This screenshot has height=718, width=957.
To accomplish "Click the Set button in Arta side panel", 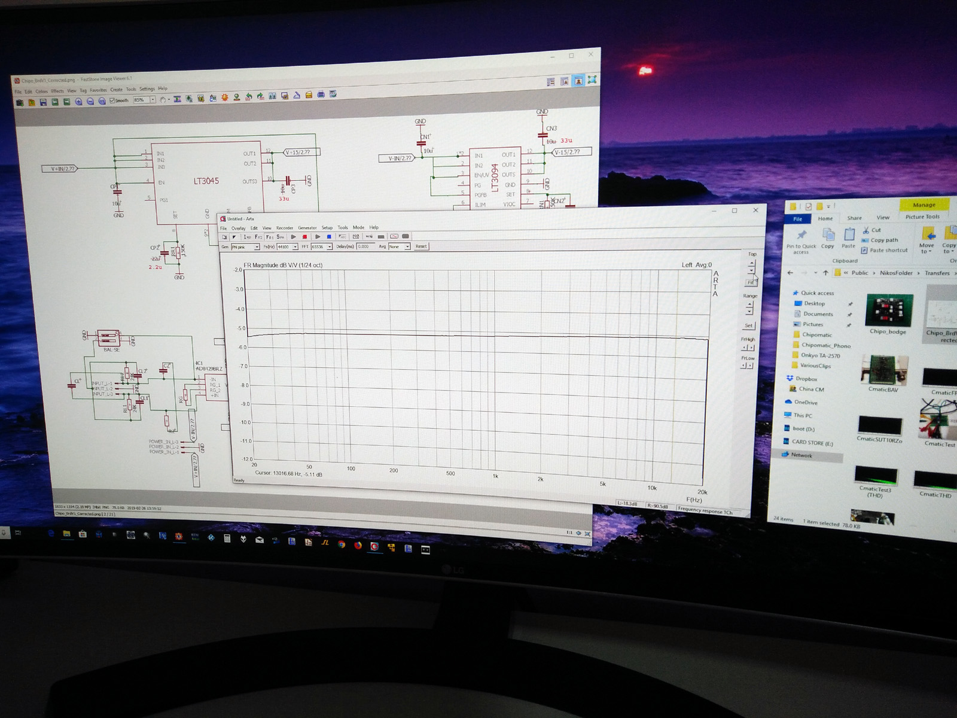I will click(749, 325).
